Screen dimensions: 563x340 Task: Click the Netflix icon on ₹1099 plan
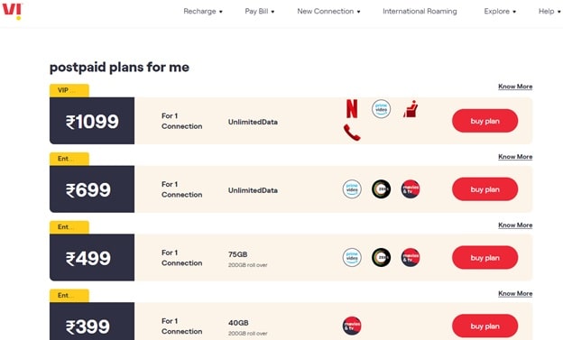[352, 109]
